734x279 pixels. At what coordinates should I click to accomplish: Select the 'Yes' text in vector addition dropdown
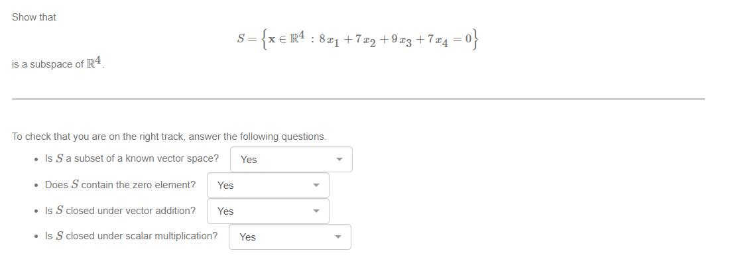225,211
